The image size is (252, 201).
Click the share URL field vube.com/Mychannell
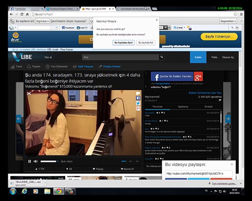coord(199,173)
